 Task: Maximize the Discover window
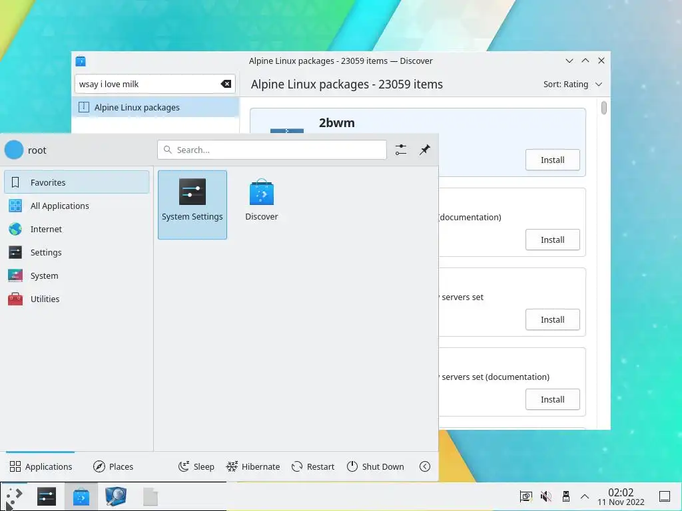585,61
